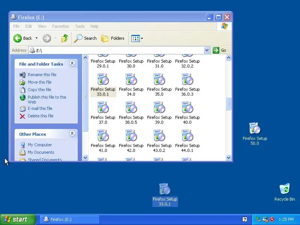
Task: Open the Favorites menu
Action: tap(60, 26)
